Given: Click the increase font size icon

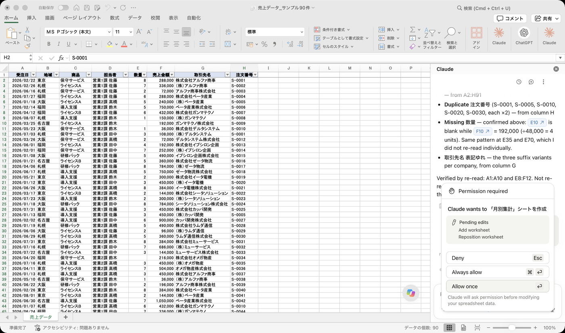Looking at the screenshot, I should tap(139, 32).
